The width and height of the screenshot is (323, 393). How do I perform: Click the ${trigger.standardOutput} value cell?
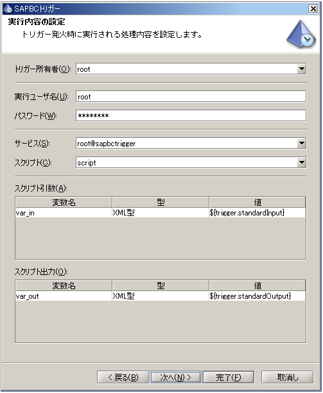[258, 296]
